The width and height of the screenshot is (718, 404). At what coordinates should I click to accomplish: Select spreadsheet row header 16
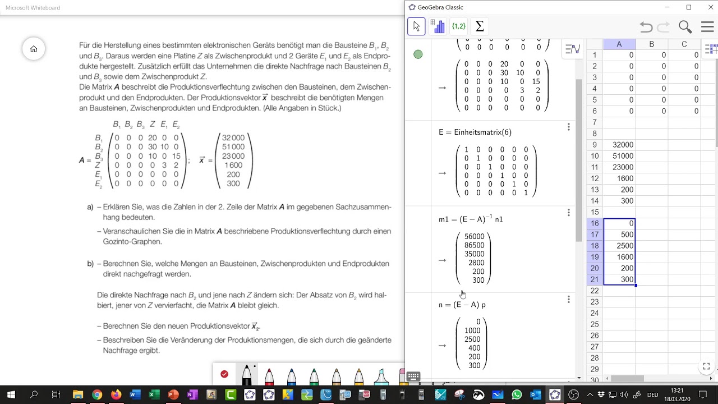pos(595,223)
